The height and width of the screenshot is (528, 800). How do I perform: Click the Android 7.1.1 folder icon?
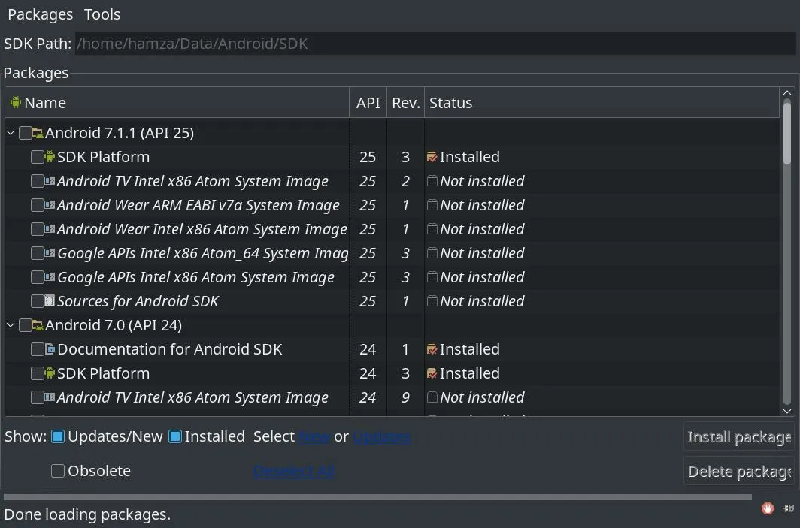pyautogui.click(x=38, y=134)
